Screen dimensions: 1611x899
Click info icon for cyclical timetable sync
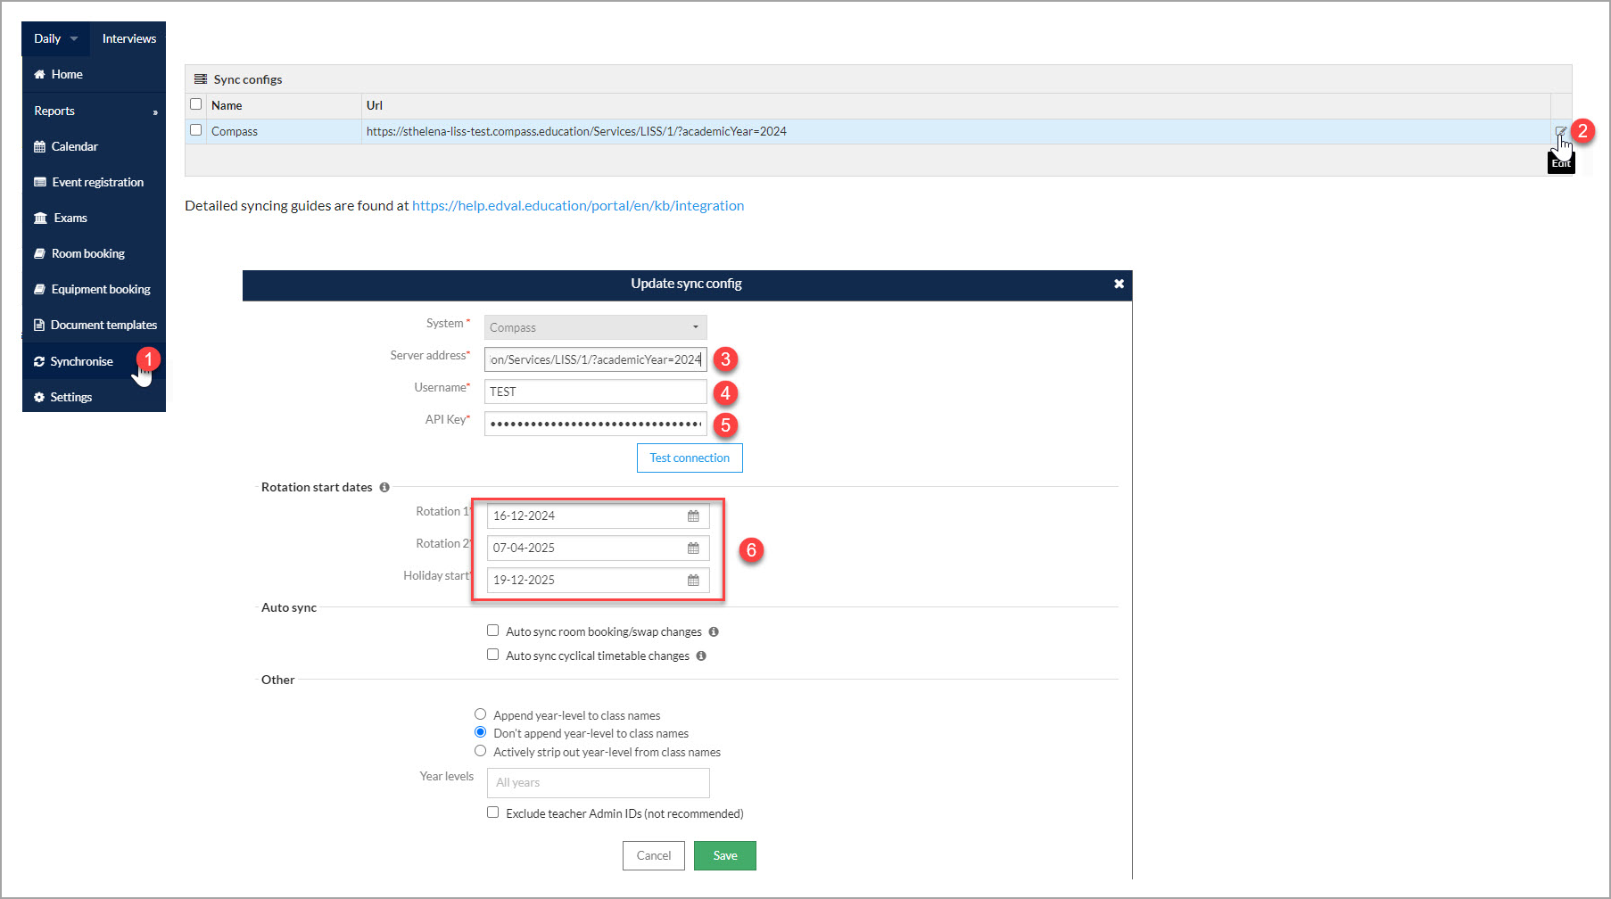coord(701,656)
